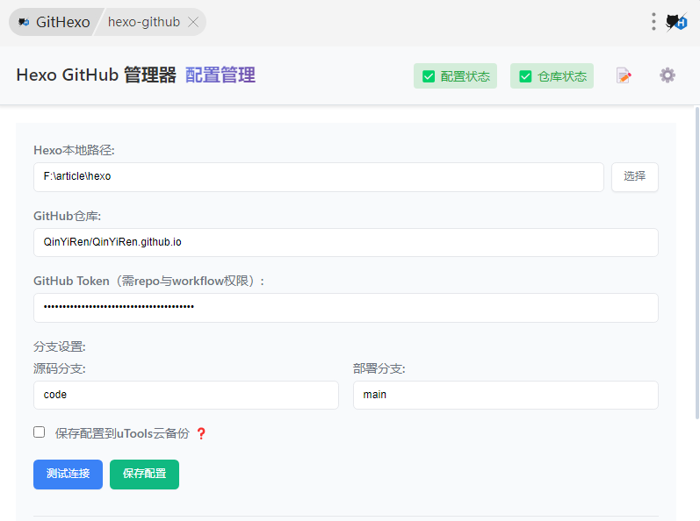Click the 源码分支 label

[60, 368]
